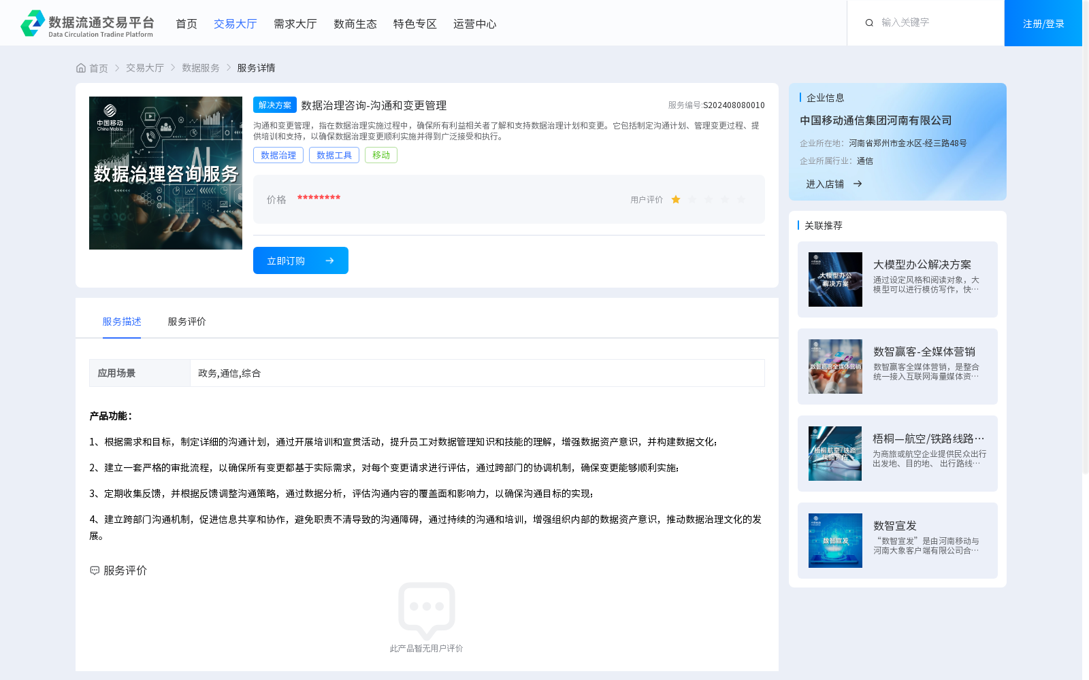Click 产品功能 heading
1089x680 pixels.
[111, 416]
